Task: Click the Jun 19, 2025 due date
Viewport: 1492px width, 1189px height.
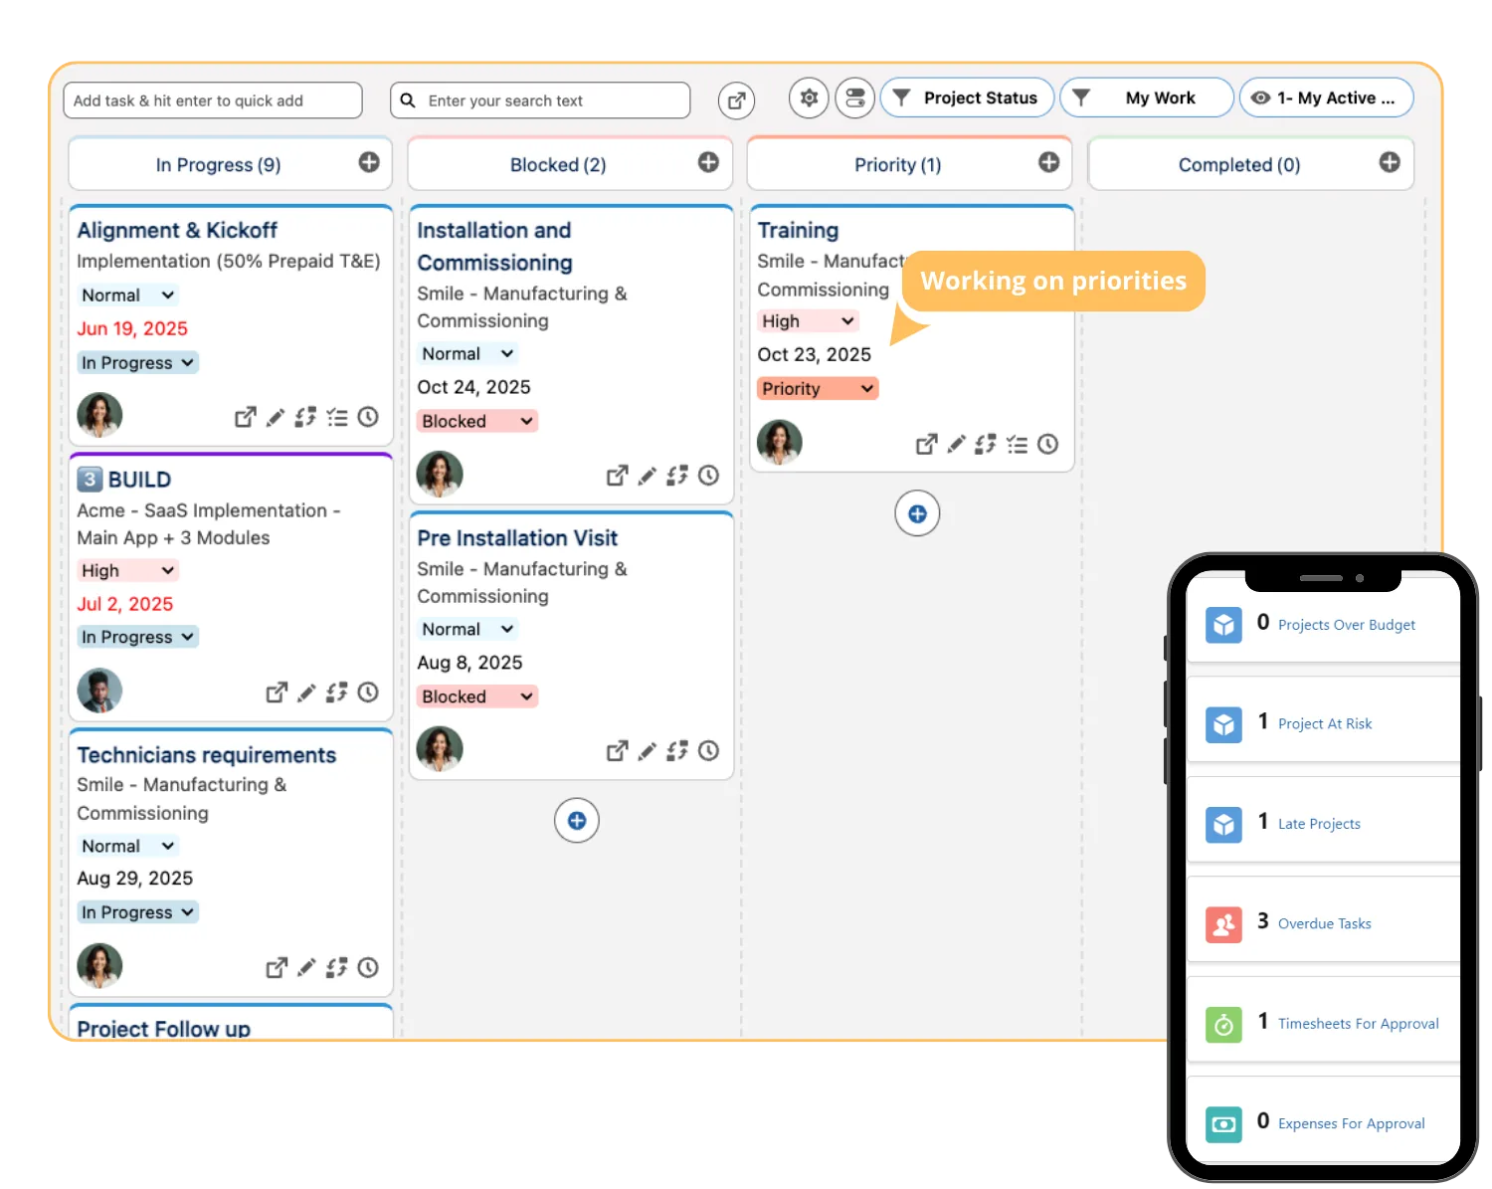Action: pyautogui.click(x=132, y=328)
